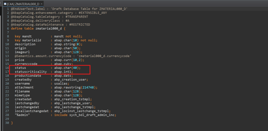Click the 'statuscriticality' field name

pyautogui.click(x=31, y=72)
